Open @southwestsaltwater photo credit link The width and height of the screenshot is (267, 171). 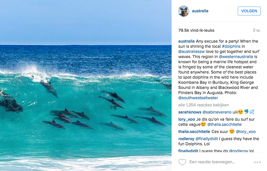(x=198, y=98)
